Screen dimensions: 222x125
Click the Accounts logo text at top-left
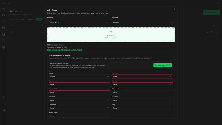pos(6,3)
